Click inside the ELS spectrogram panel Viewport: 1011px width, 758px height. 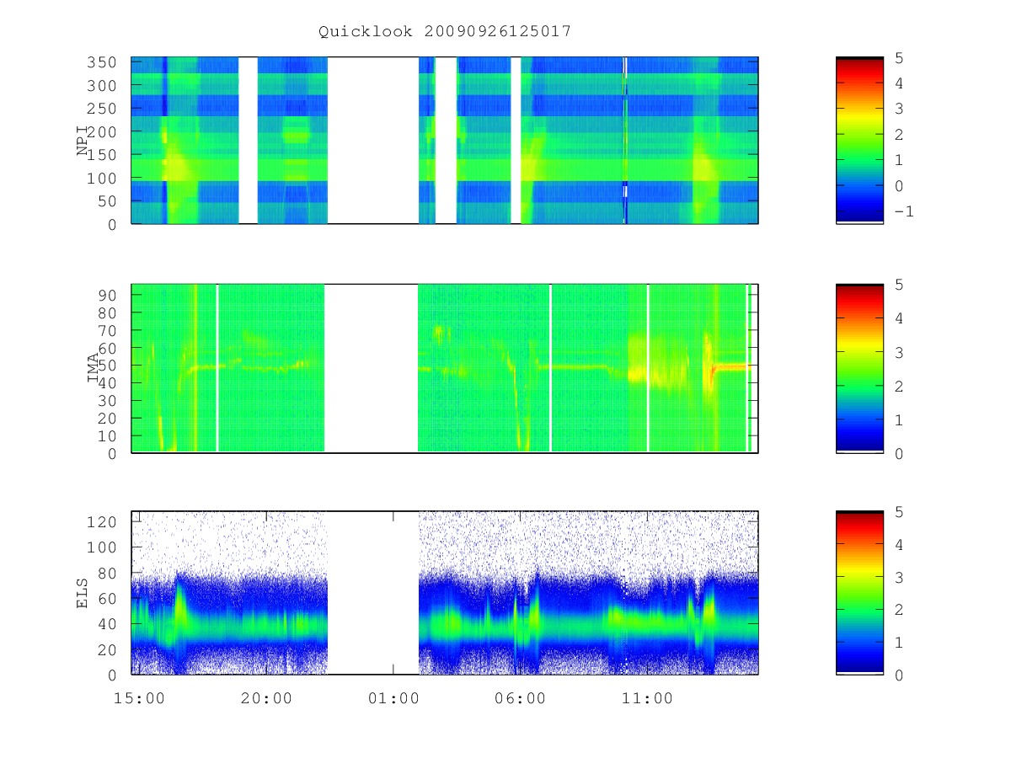(445, 593)
